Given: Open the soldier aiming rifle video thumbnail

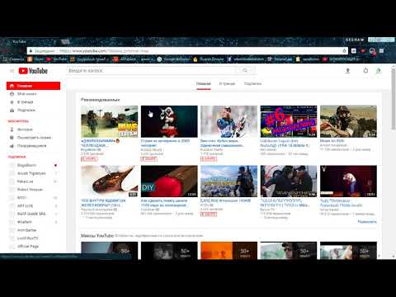Looking at the screenshot, I should click(x=348, y=121).
